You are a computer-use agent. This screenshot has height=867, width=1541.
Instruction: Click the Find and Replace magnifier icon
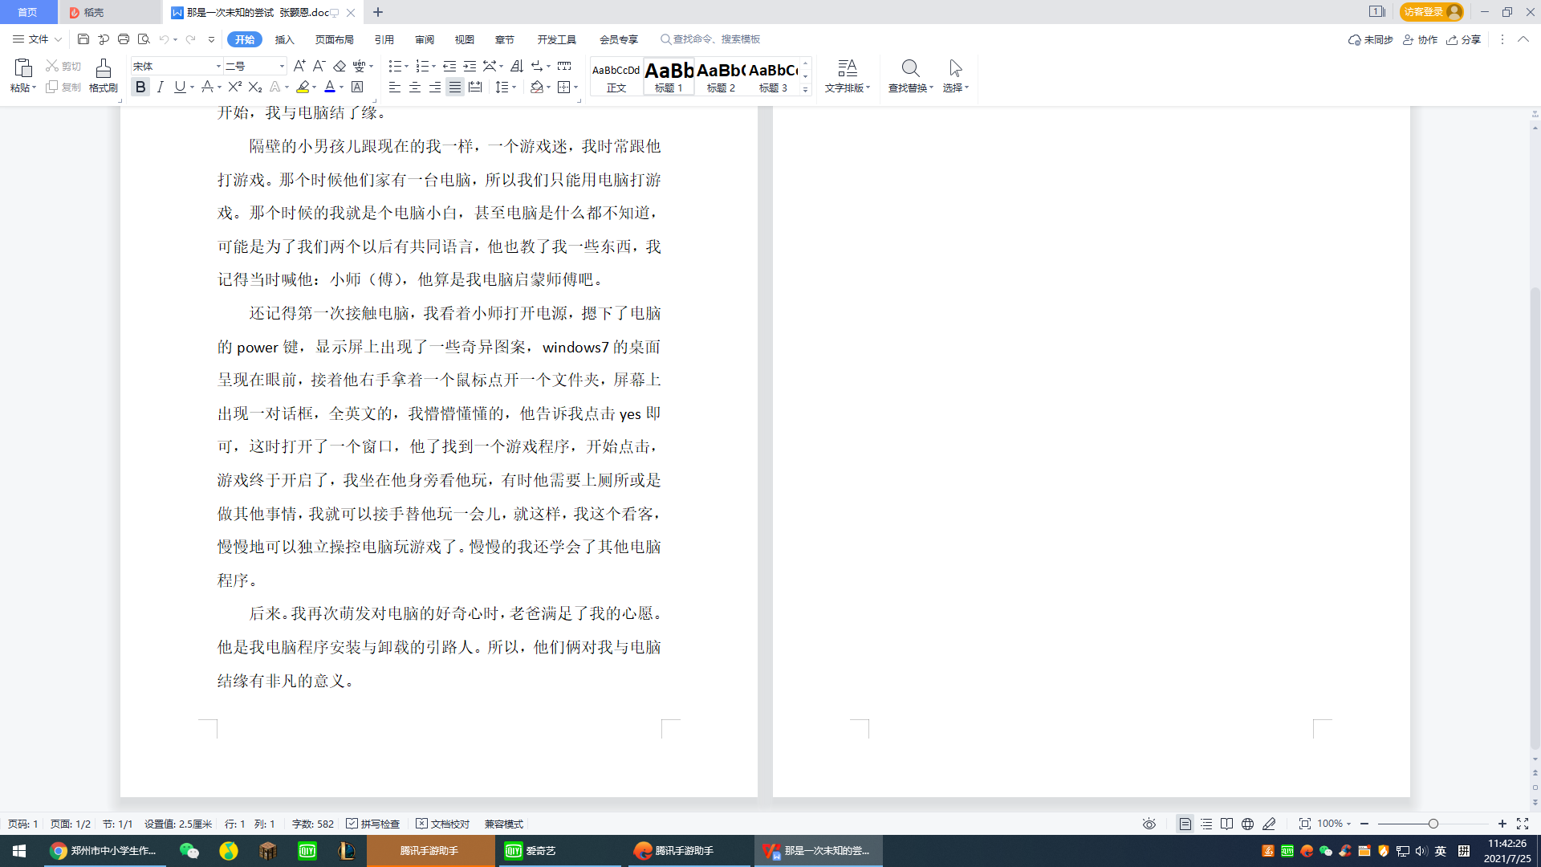(x=910, y=68)
